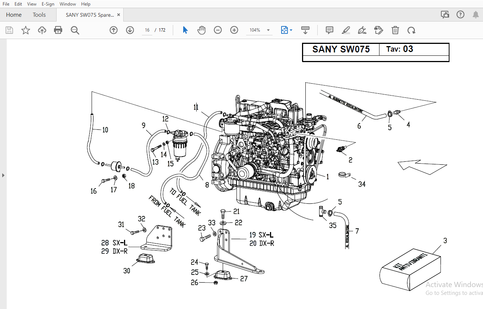Click the scrolling mode keyboard icon
The image size is (483, 309).
[305, 30]
